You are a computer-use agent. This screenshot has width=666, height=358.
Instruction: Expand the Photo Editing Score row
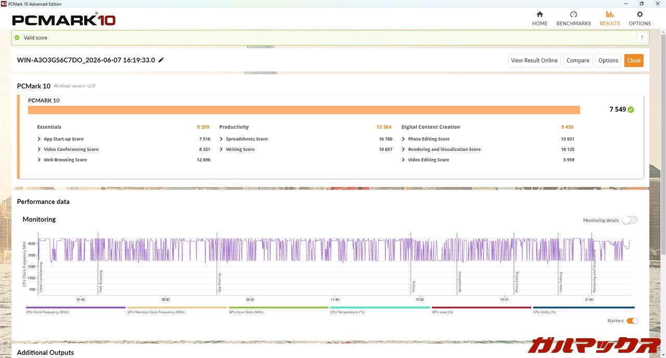coord(488,139)
